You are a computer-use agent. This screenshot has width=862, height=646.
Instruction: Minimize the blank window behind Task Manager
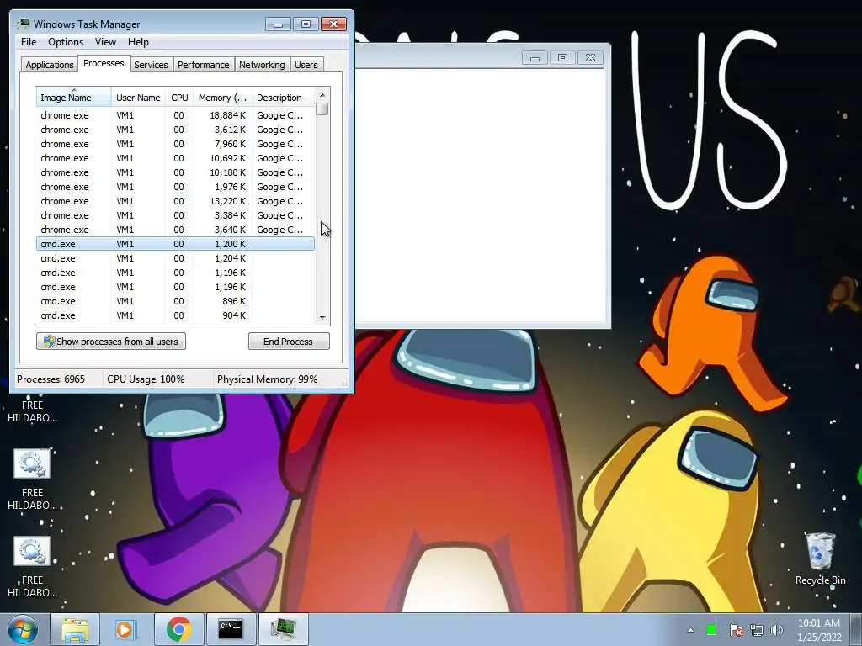535,58
